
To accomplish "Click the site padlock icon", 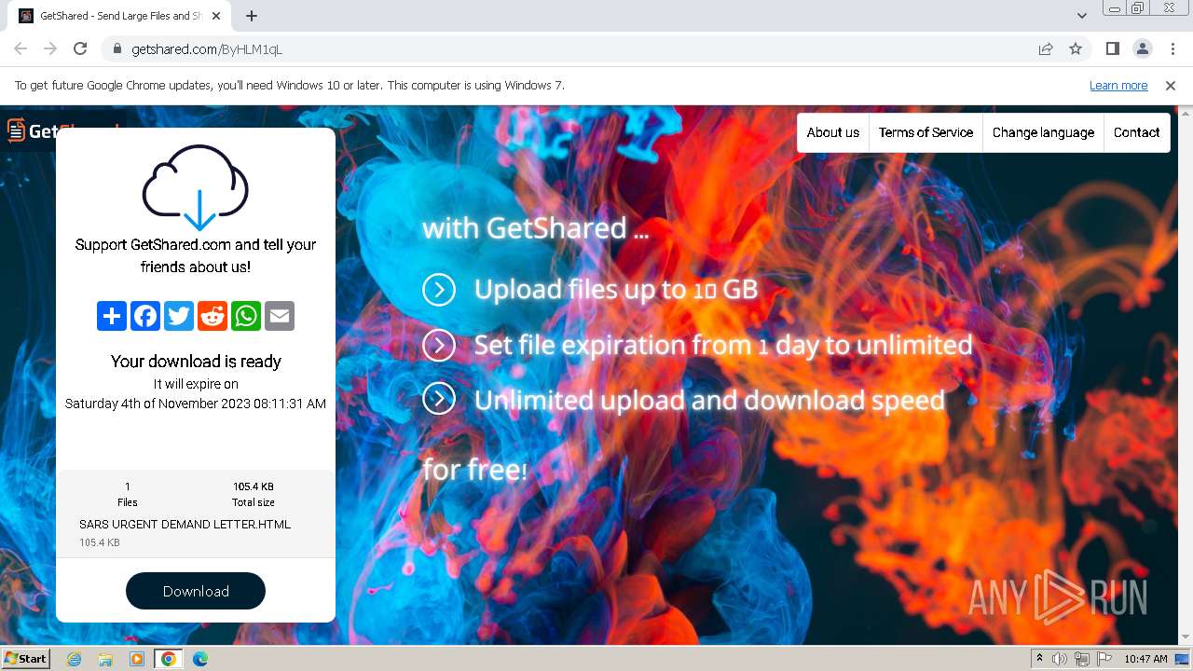I will click(117, 49).
